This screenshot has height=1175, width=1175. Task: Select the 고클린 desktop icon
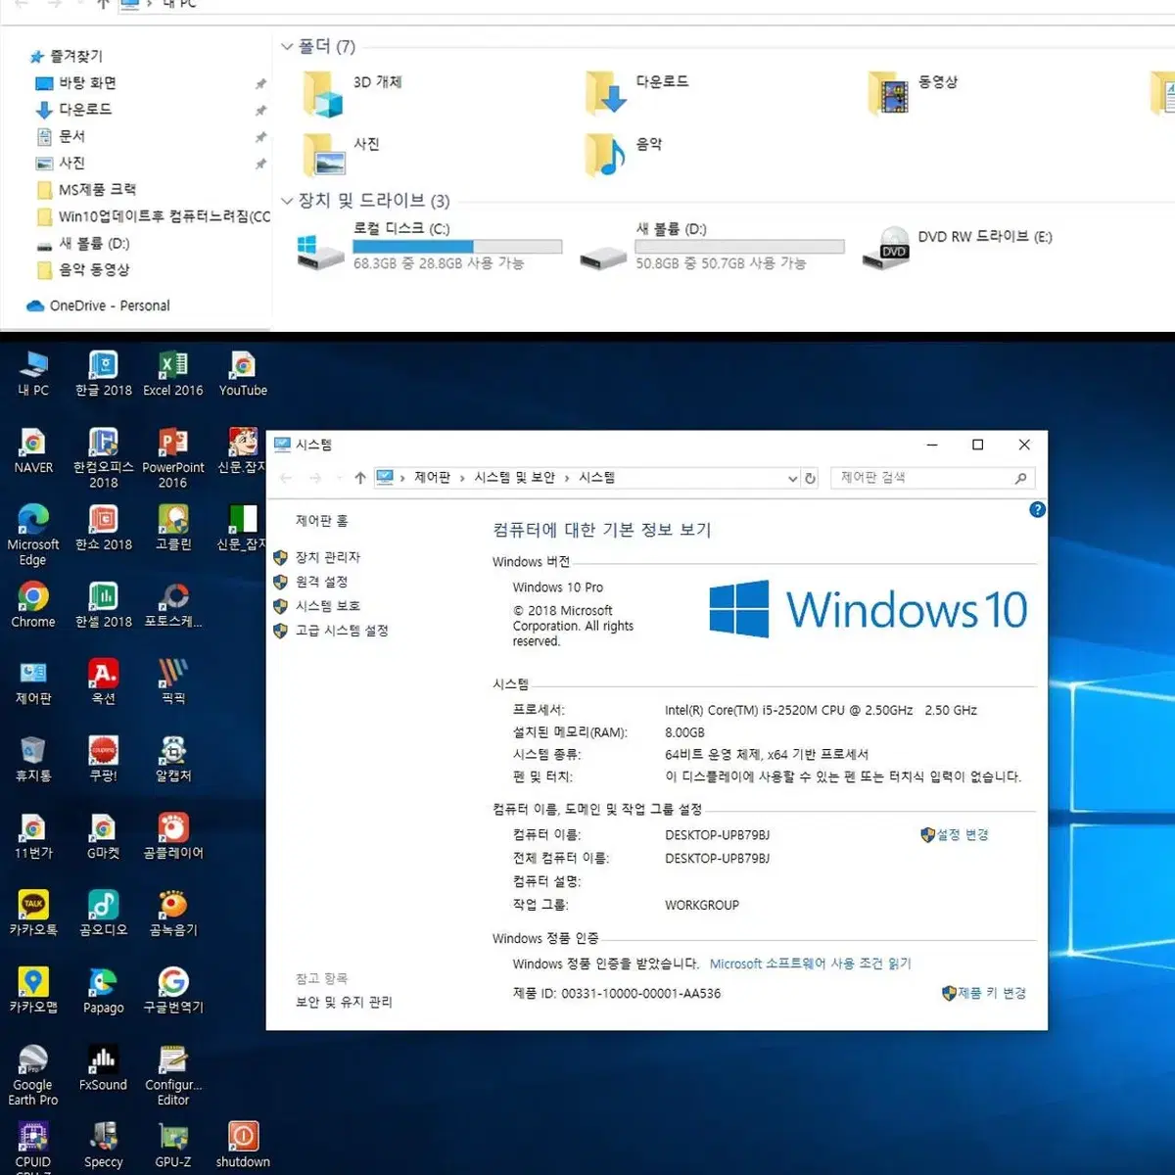[173, 529]
